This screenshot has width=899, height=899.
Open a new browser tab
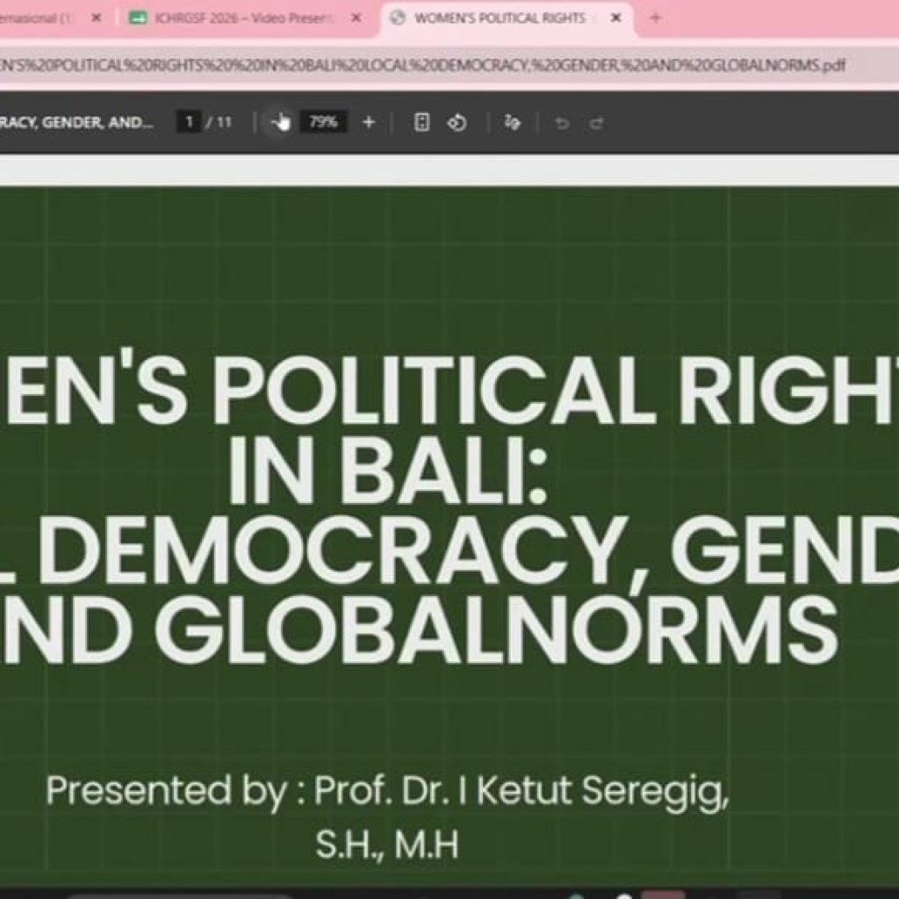[x=655, y=18]
